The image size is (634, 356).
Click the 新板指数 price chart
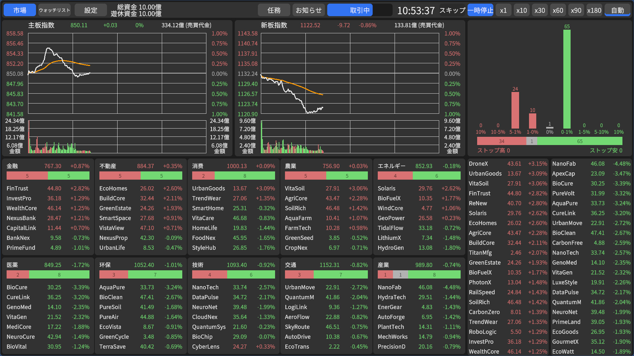coord(350,74)
